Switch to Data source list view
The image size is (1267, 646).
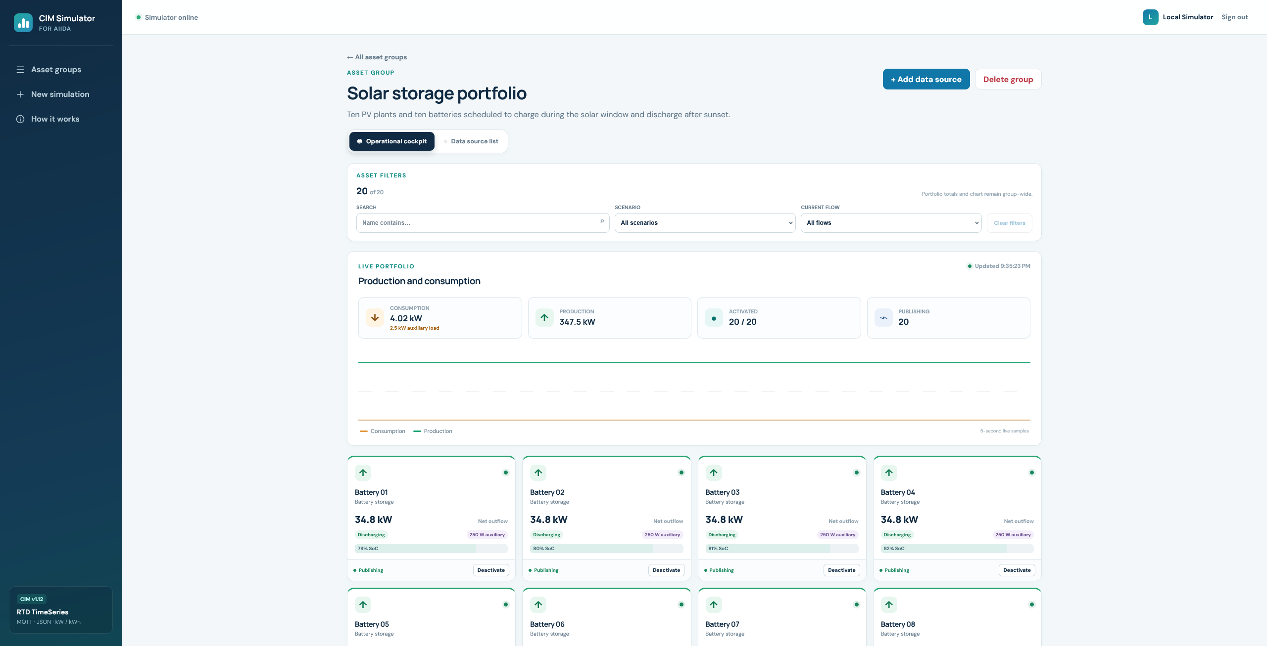tap(471, 141)
